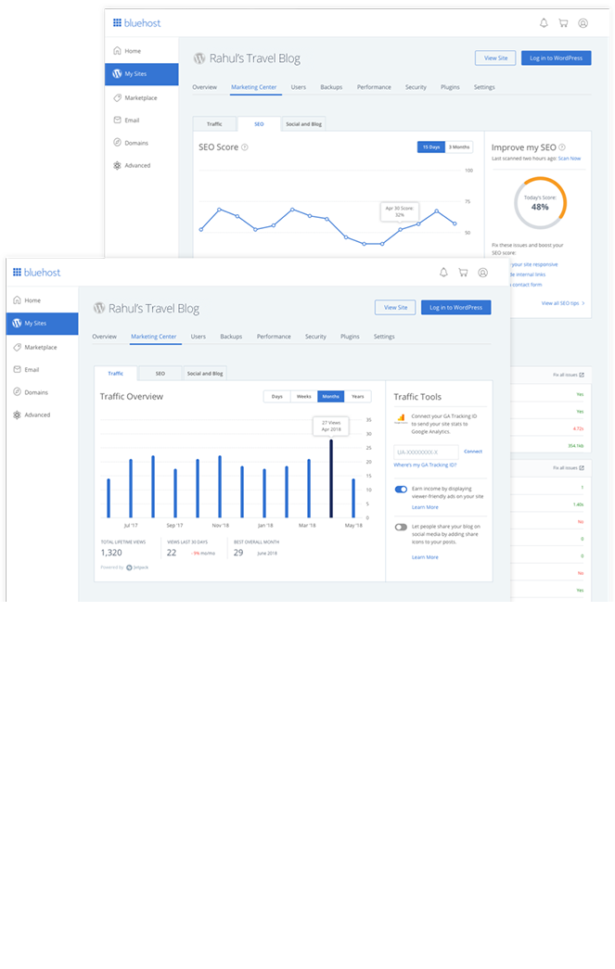Select My Sites in the Traffic window sidebar
This screenshot has height=969, width=615.
42,324
